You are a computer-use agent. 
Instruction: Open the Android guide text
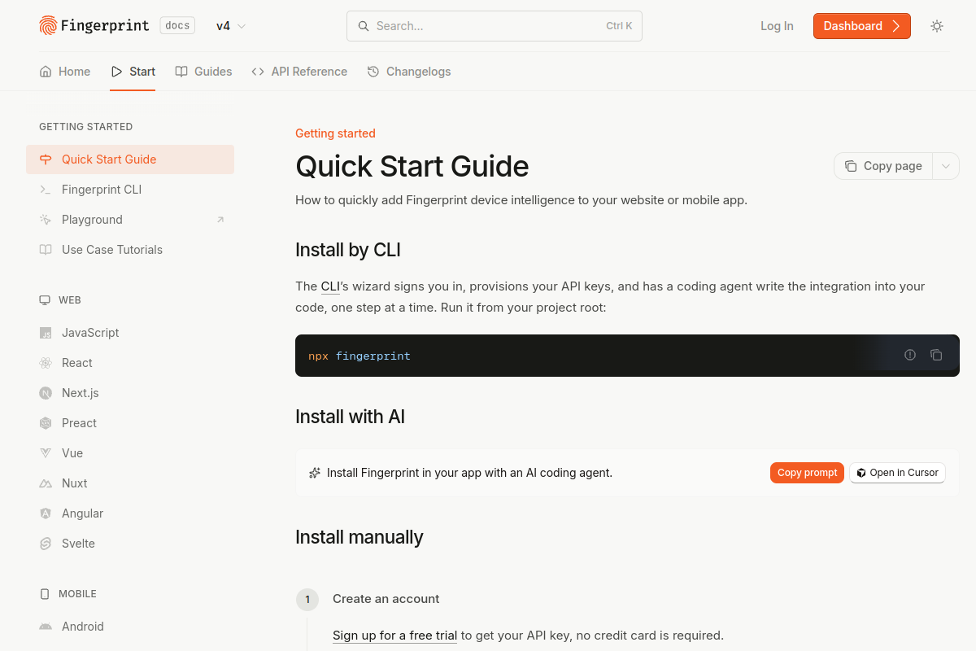pos(83,627)
